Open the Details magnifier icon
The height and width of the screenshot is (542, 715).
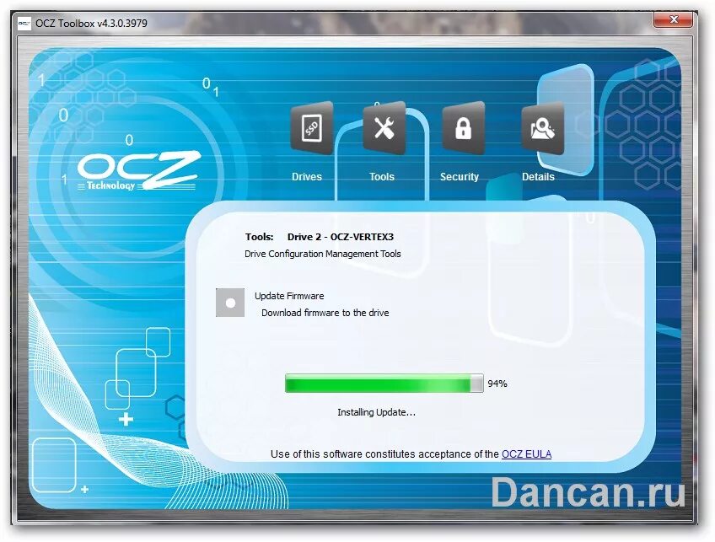tap(542, 128)
